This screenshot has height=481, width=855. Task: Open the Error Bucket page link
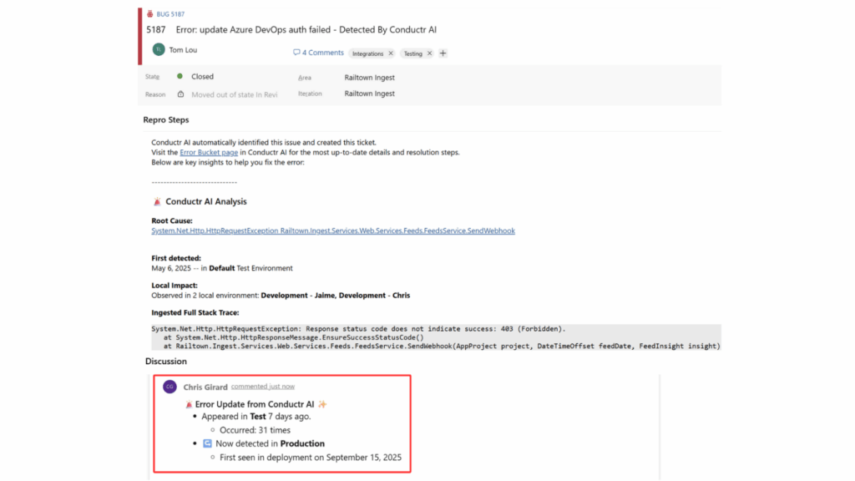click(x=210, y=153)
